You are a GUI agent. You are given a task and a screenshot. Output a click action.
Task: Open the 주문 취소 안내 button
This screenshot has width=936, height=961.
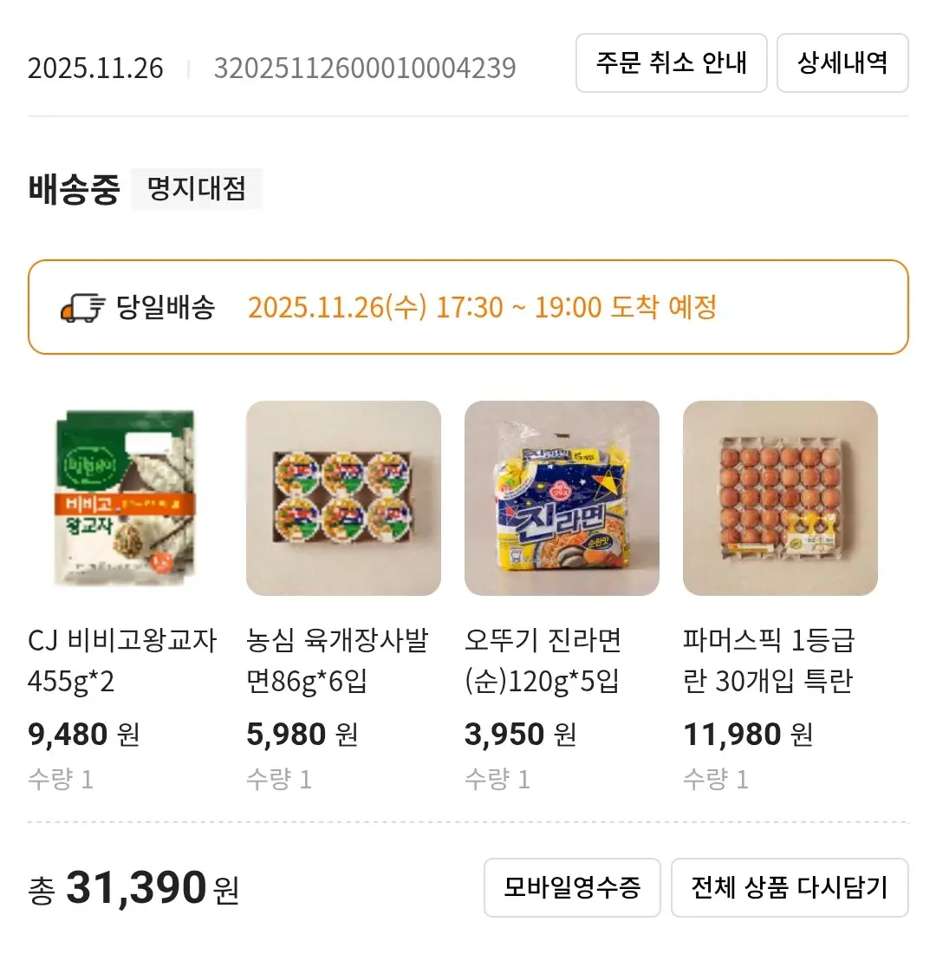pos(671,63)
